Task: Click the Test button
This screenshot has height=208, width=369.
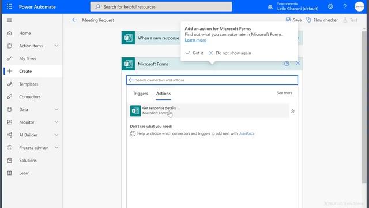Action: point(350,20)
